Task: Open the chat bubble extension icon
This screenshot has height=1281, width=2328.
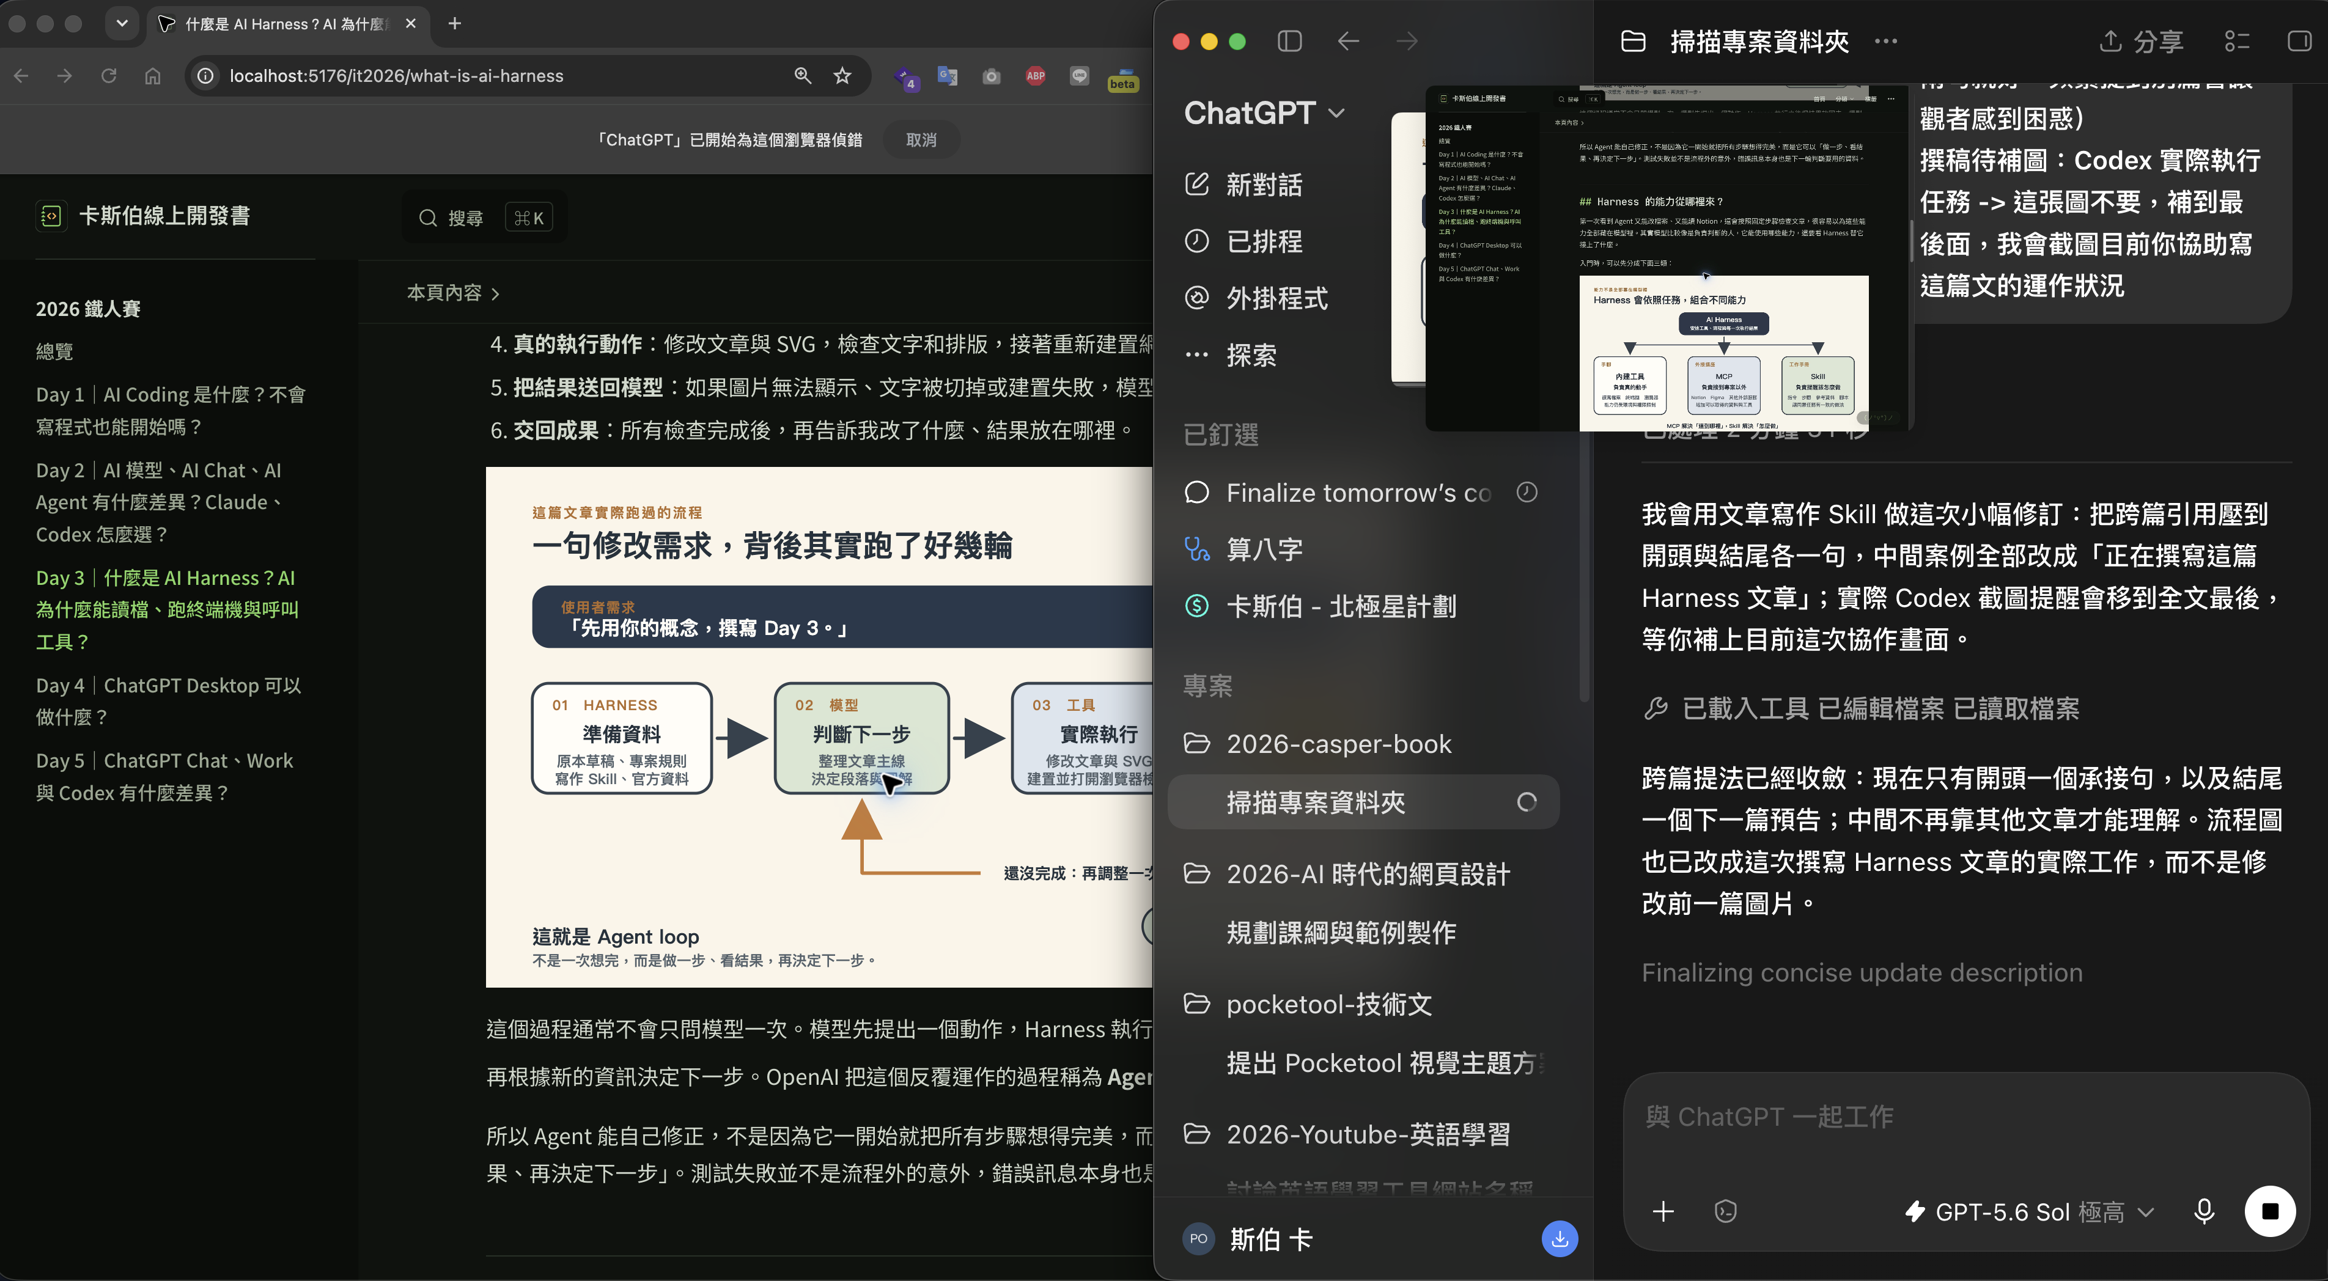Action: pos(1079,76)
